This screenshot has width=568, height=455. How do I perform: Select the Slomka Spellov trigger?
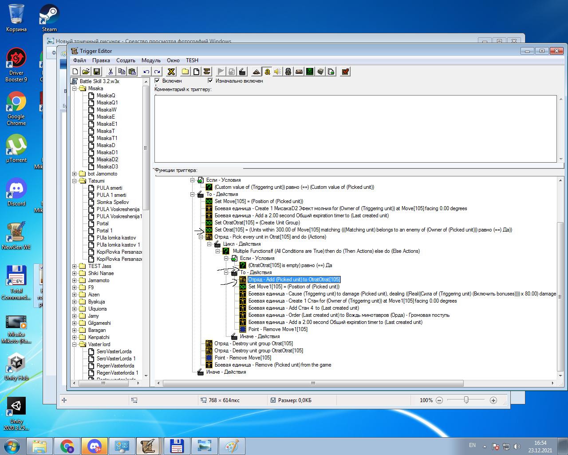pyautogui.click(x=113, y=202)
